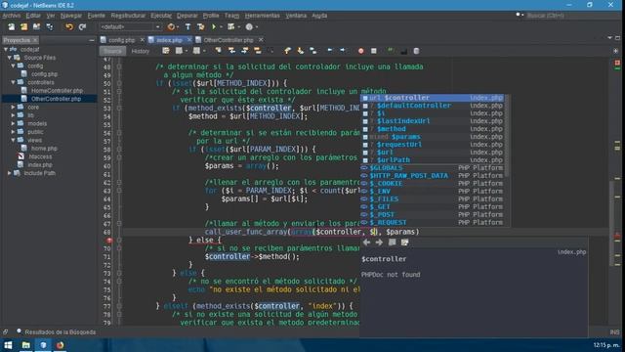Expand the Include Path node
625x352 pixels.
(x=10, y=173)
